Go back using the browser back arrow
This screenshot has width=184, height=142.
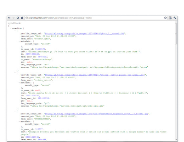[x=9, y=18]
